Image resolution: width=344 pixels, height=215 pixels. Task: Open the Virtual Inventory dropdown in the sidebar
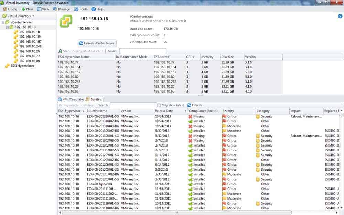point(18,16)
